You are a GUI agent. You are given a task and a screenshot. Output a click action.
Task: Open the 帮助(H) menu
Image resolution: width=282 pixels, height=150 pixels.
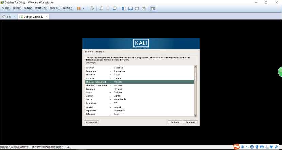click(x=68, y=8)
